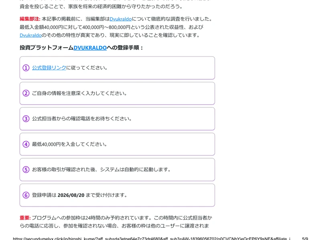Image resolution: width=321 pixels, height=240 pixels.
Task: Open the Dvukraldo link in the editor's note
Action: coord(121,19)
